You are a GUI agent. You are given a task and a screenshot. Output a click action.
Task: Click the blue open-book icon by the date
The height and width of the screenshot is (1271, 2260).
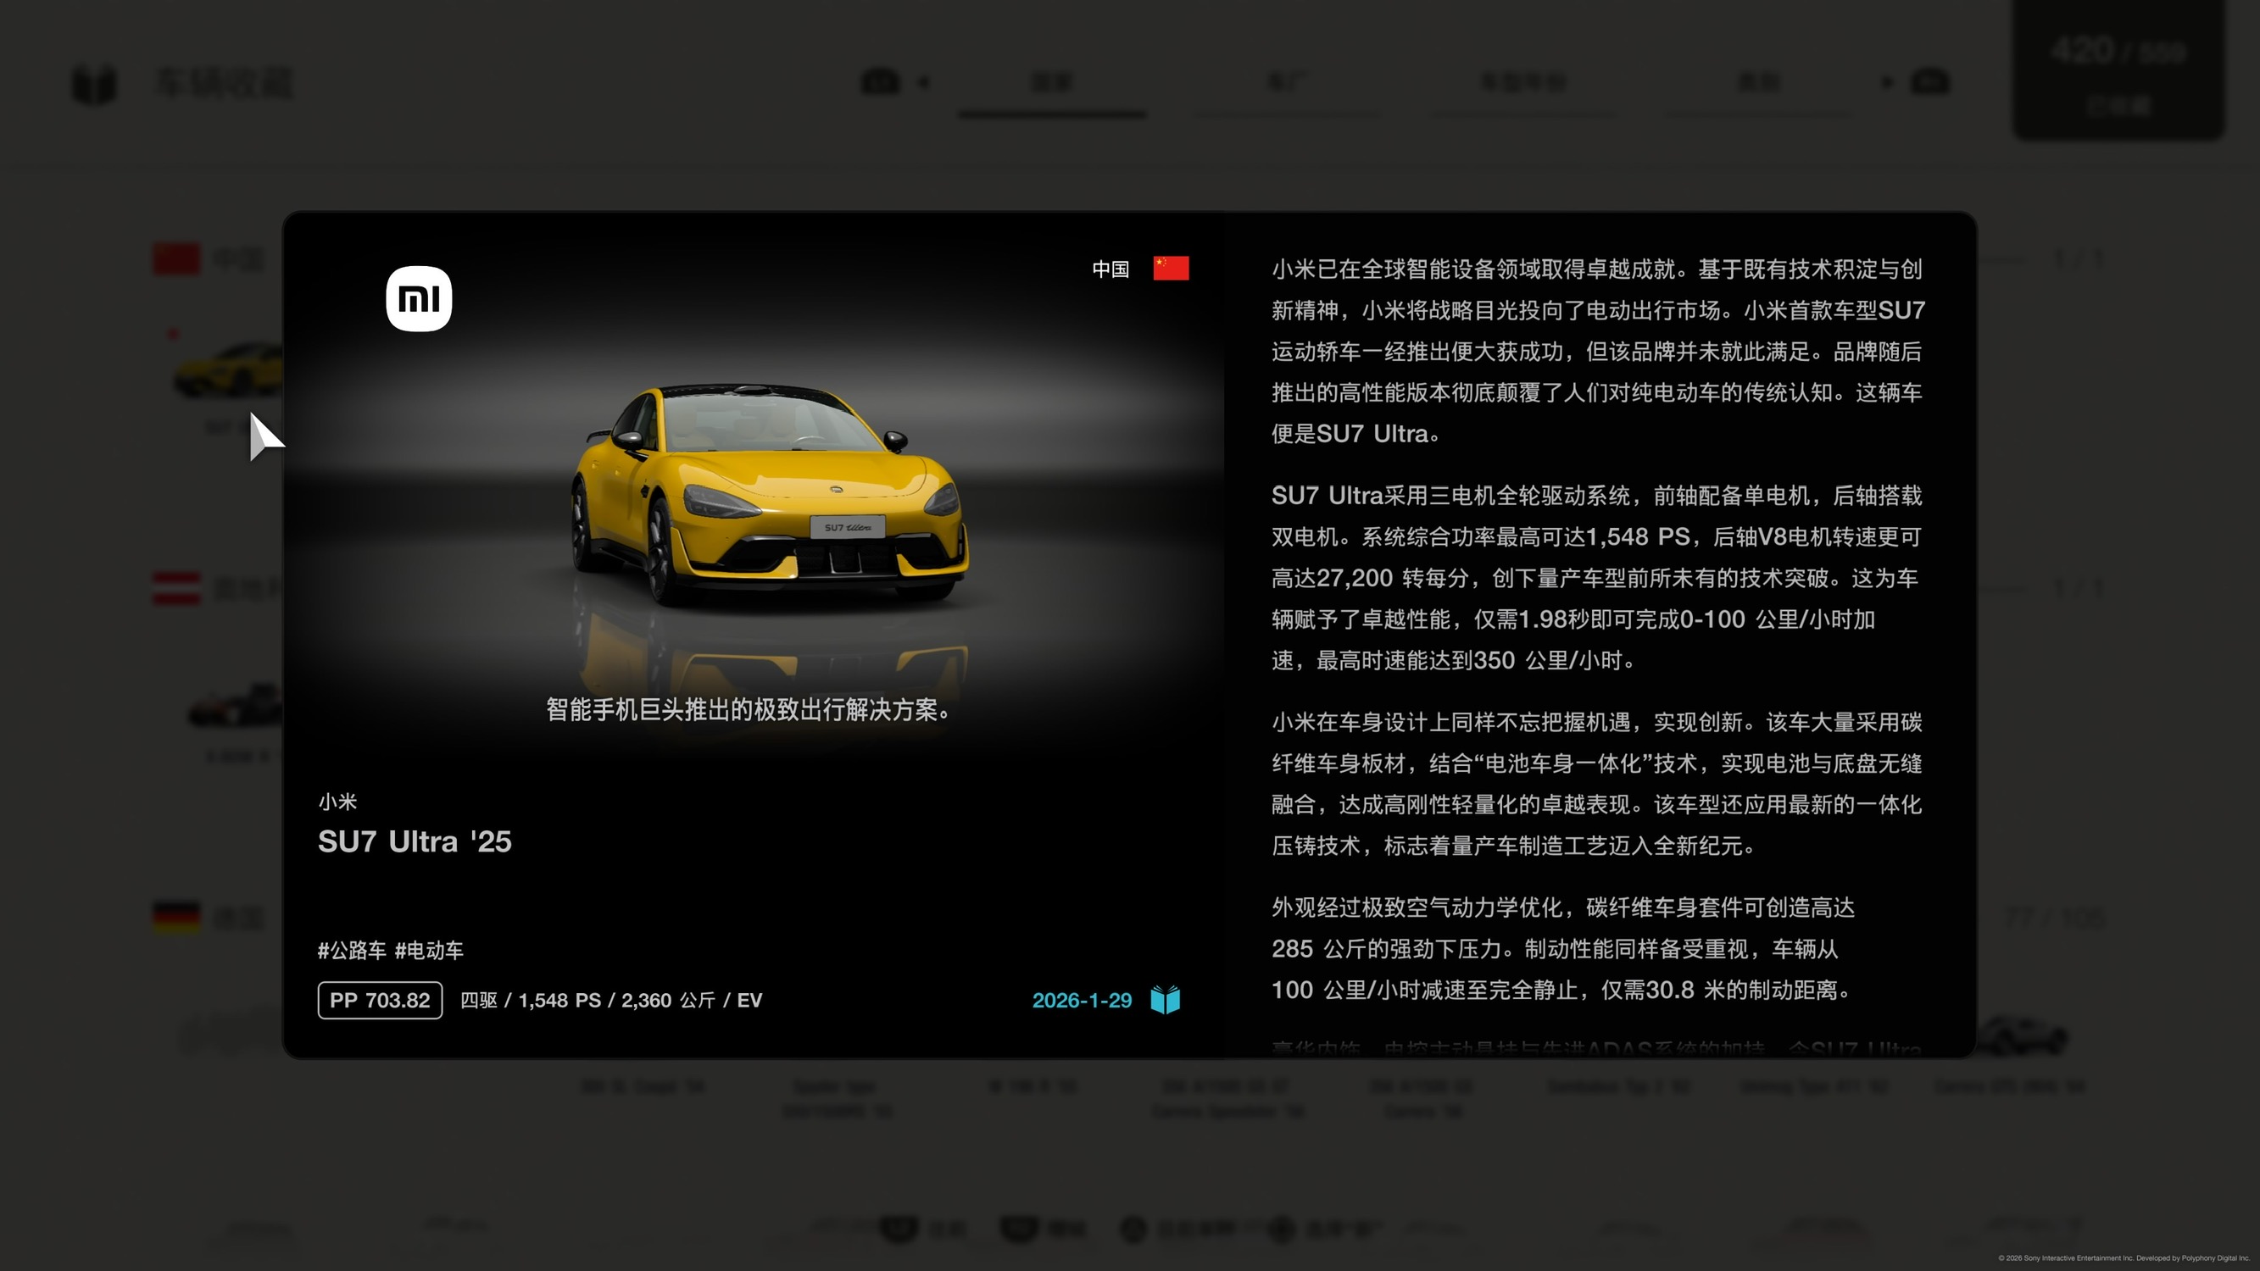1165,999
